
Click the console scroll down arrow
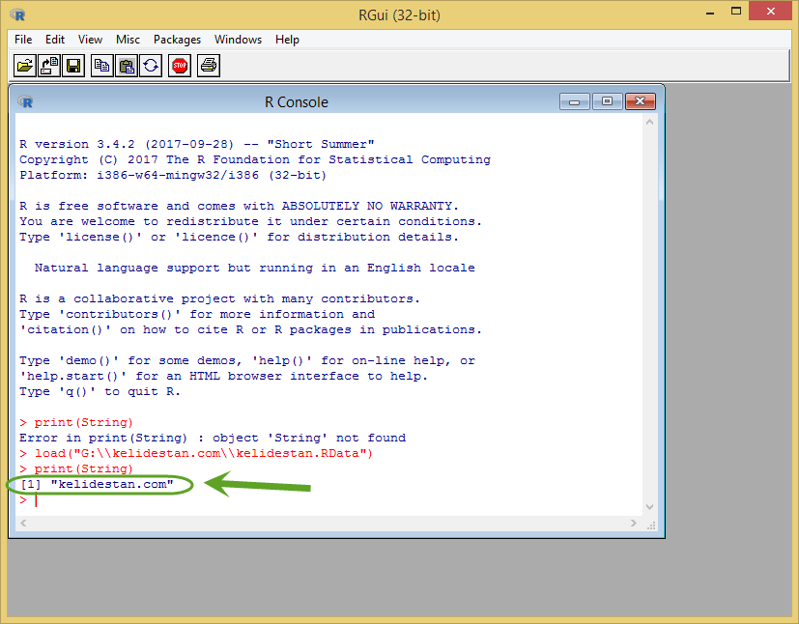[x=649, y=507]
